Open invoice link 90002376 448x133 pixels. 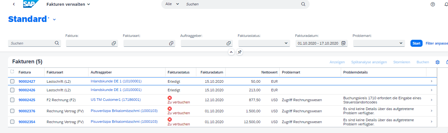coord(27,111)
